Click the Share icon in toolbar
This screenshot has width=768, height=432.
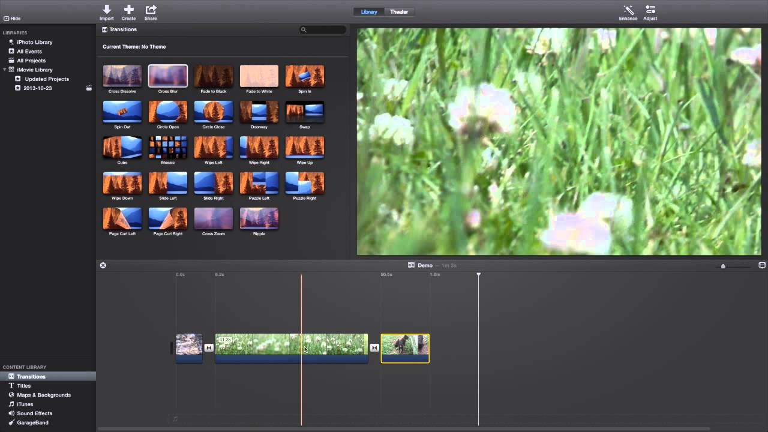pyautogui.click(x=151, y=10)
